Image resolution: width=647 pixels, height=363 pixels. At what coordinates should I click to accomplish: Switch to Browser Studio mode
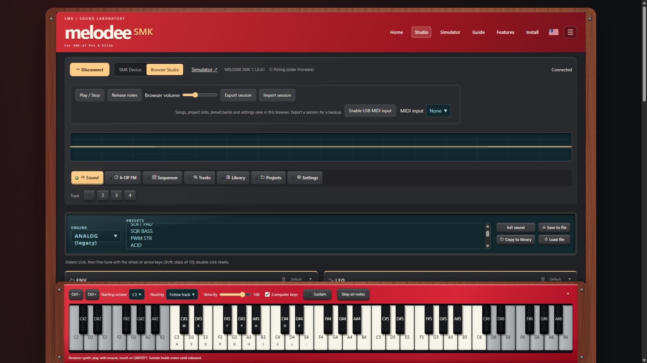(165, 70)
